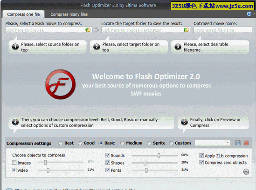This screenshot has height=190, width=256.
Task: Click the Video compression slider
Action: 61,170
